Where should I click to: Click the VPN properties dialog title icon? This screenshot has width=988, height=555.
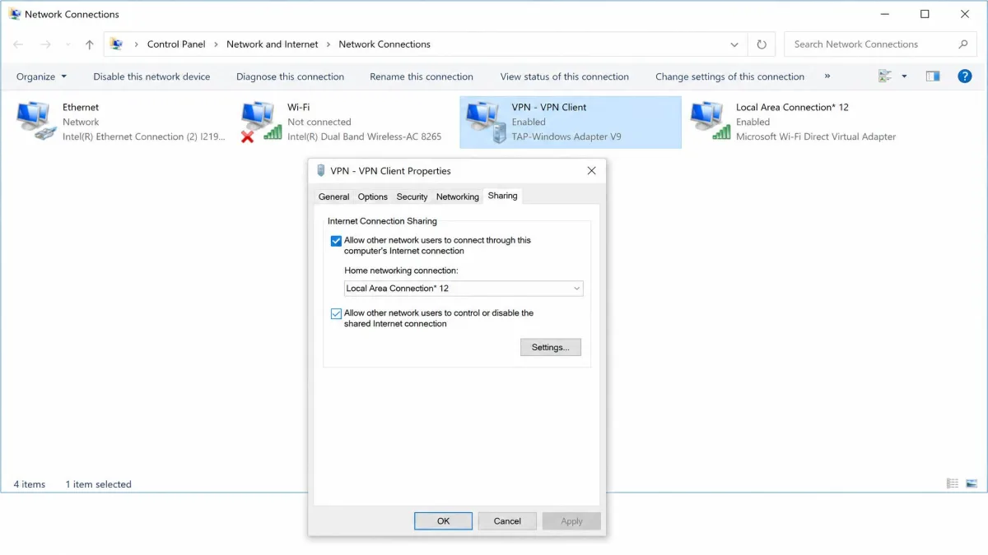[321, 171]
